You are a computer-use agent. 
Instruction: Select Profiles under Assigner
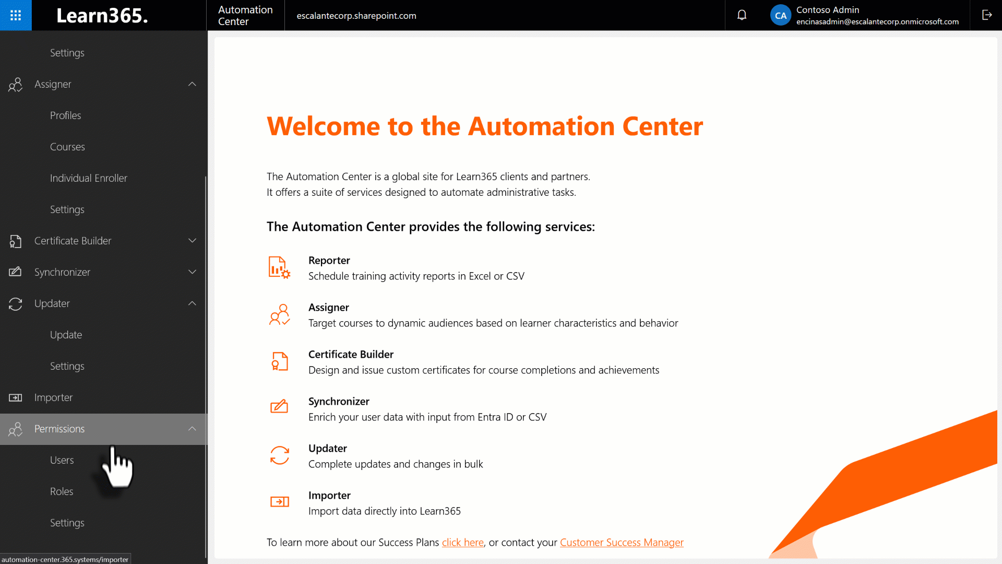(65, 115)
